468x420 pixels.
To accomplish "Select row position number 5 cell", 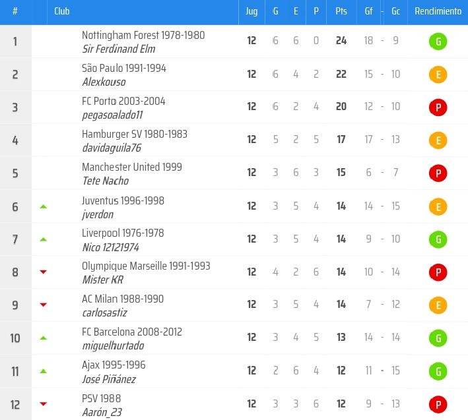I will coord(15,173).
